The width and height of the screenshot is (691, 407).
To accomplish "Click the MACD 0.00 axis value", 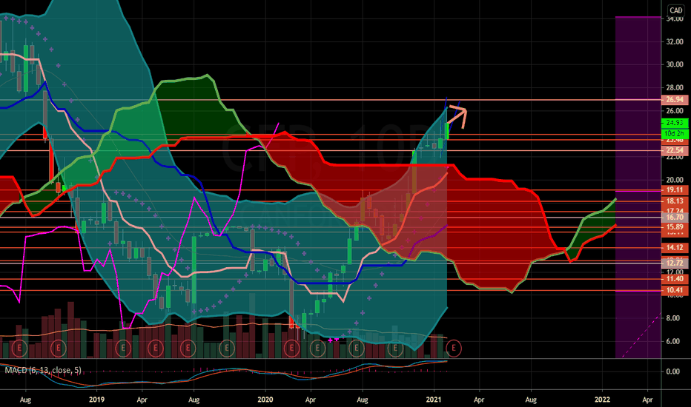I will pyautogui.click(x=673, y=371).
